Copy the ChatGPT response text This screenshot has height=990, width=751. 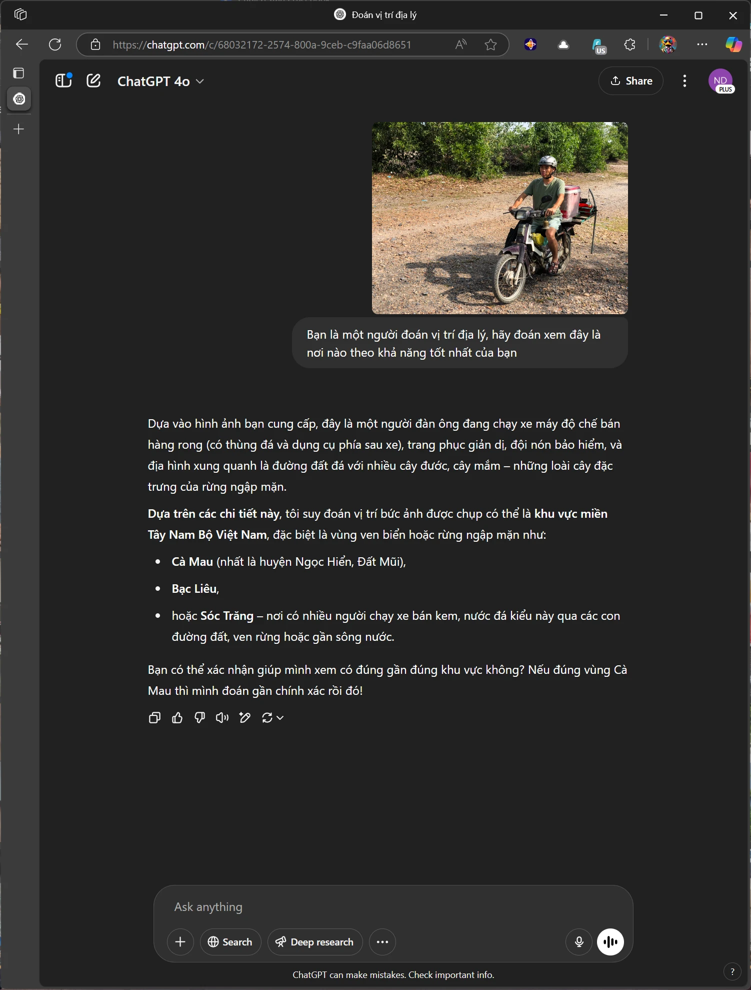(x=154, y=718)
